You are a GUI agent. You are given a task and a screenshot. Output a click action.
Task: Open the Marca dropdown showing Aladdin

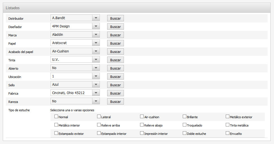pyautogui.click(x=75, y=35)
